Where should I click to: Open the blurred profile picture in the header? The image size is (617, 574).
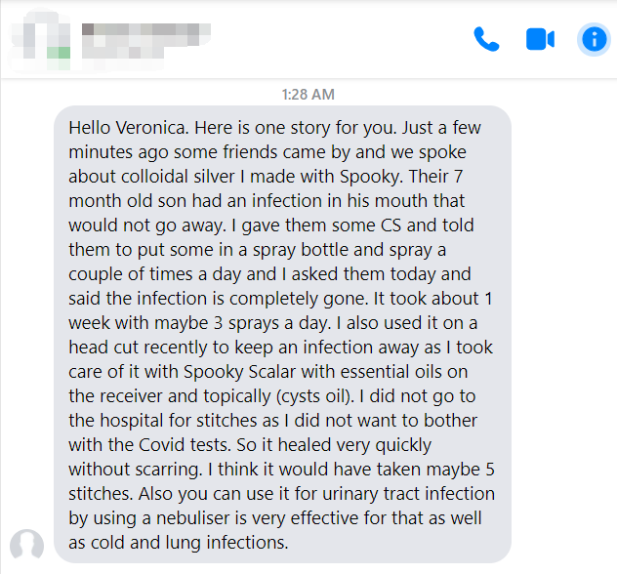click(x=41, y=41)
